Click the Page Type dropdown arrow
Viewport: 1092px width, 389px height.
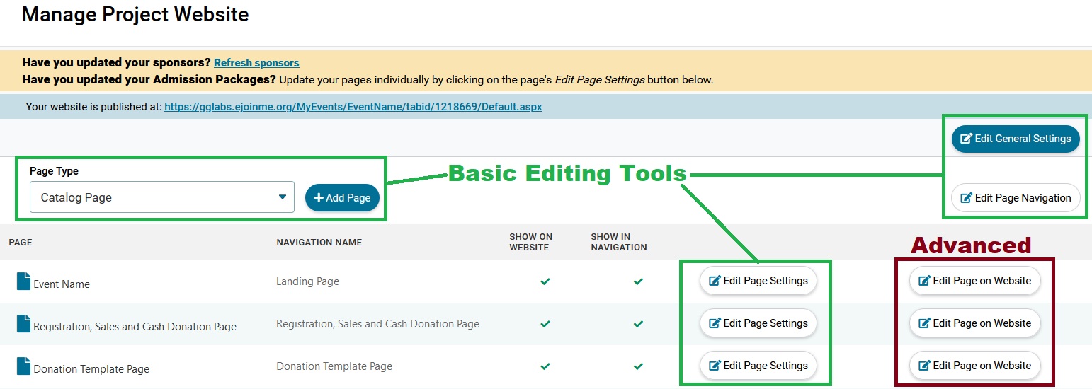282,197
